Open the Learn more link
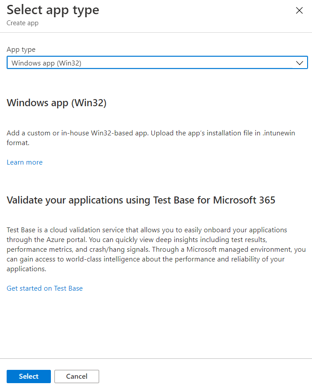312x388 pixels. (25, 162)
